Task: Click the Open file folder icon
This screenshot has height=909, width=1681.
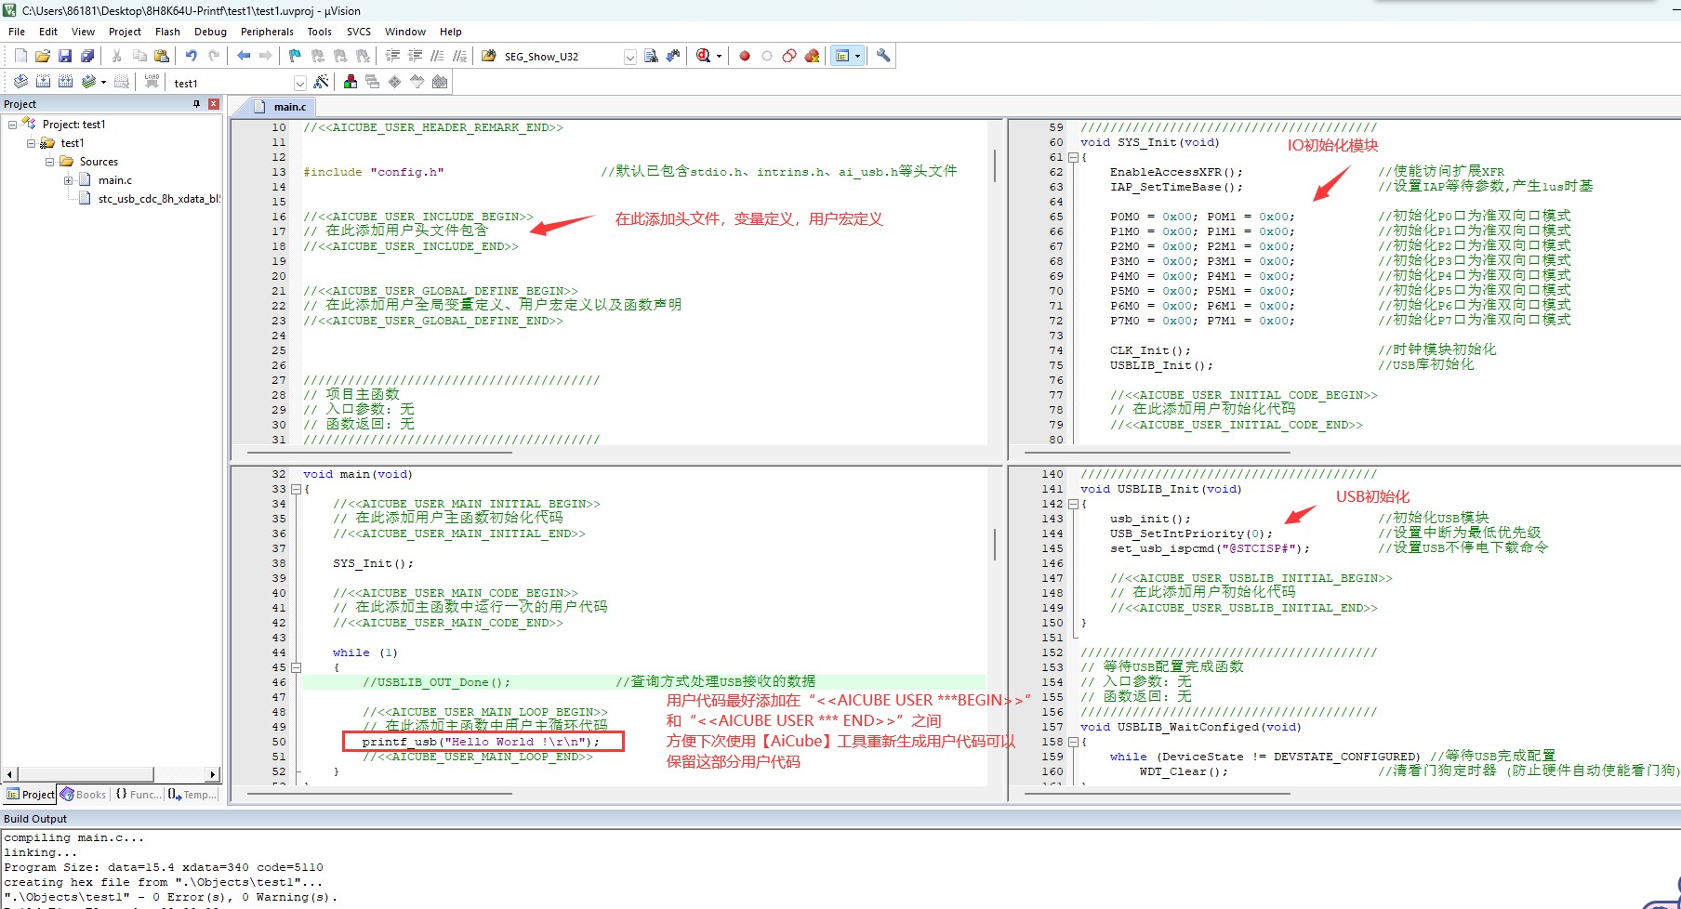Action: [43, 56]
